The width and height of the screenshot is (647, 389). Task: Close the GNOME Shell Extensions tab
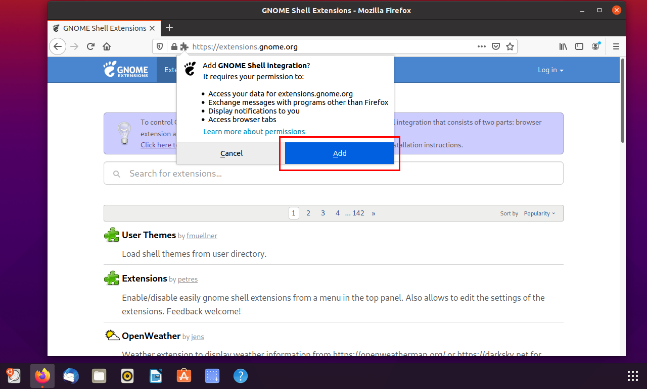click(x=153, y=28)
